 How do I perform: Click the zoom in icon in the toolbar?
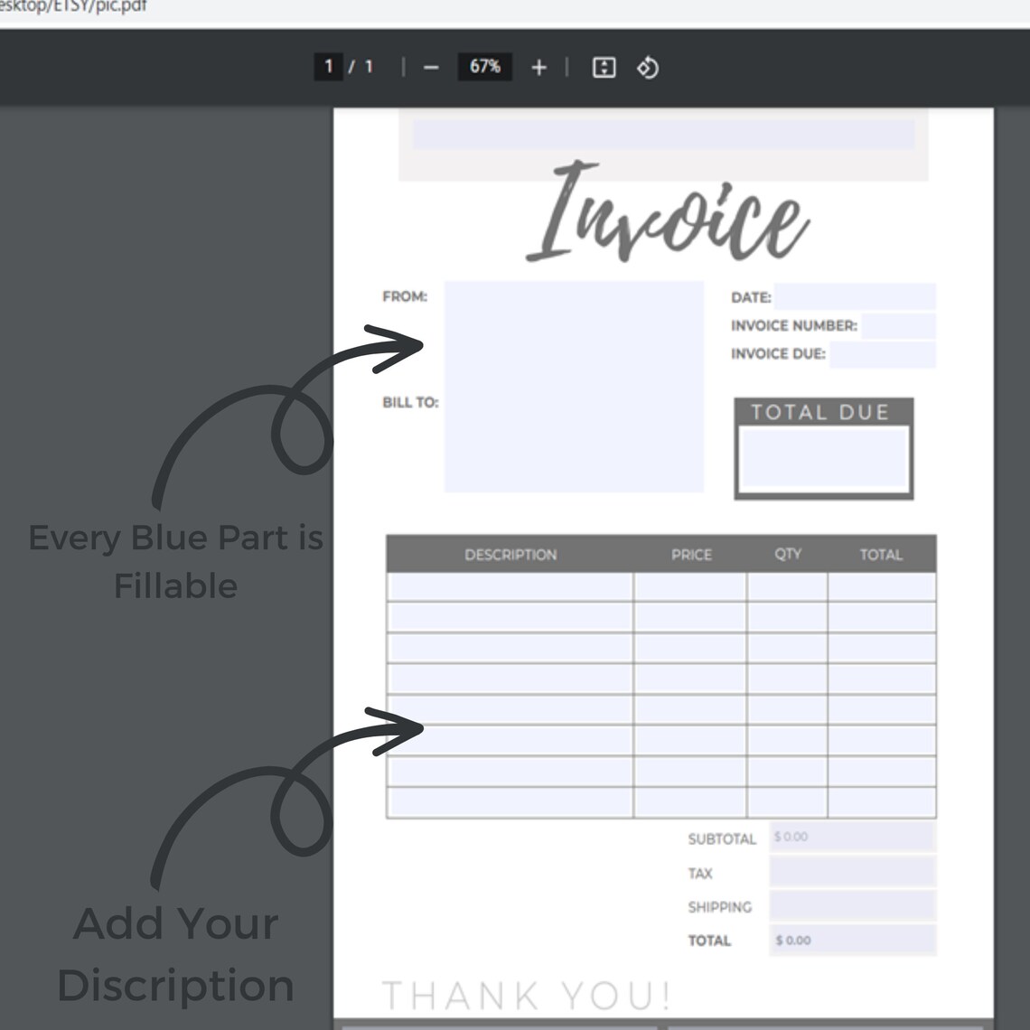(539, 67)
